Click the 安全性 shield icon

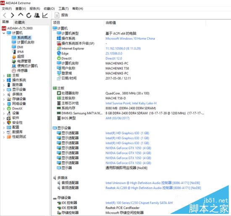click(x=9, y=122)
